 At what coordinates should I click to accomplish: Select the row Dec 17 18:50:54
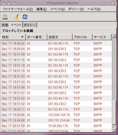click(x=56, y=49)
